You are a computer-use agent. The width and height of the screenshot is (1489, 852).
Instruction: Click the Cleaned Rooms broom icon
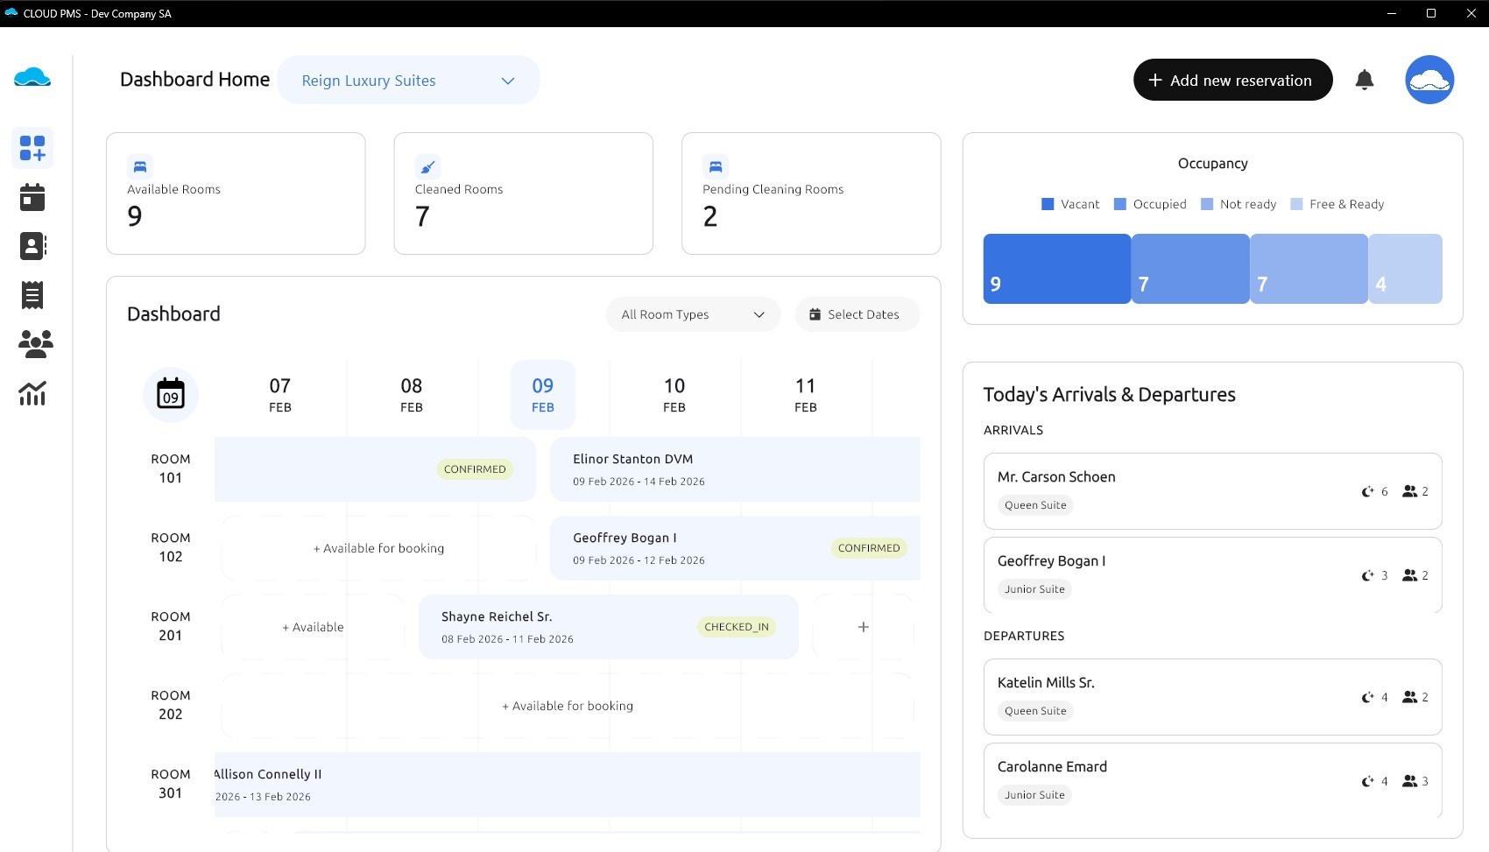(427, 166)
